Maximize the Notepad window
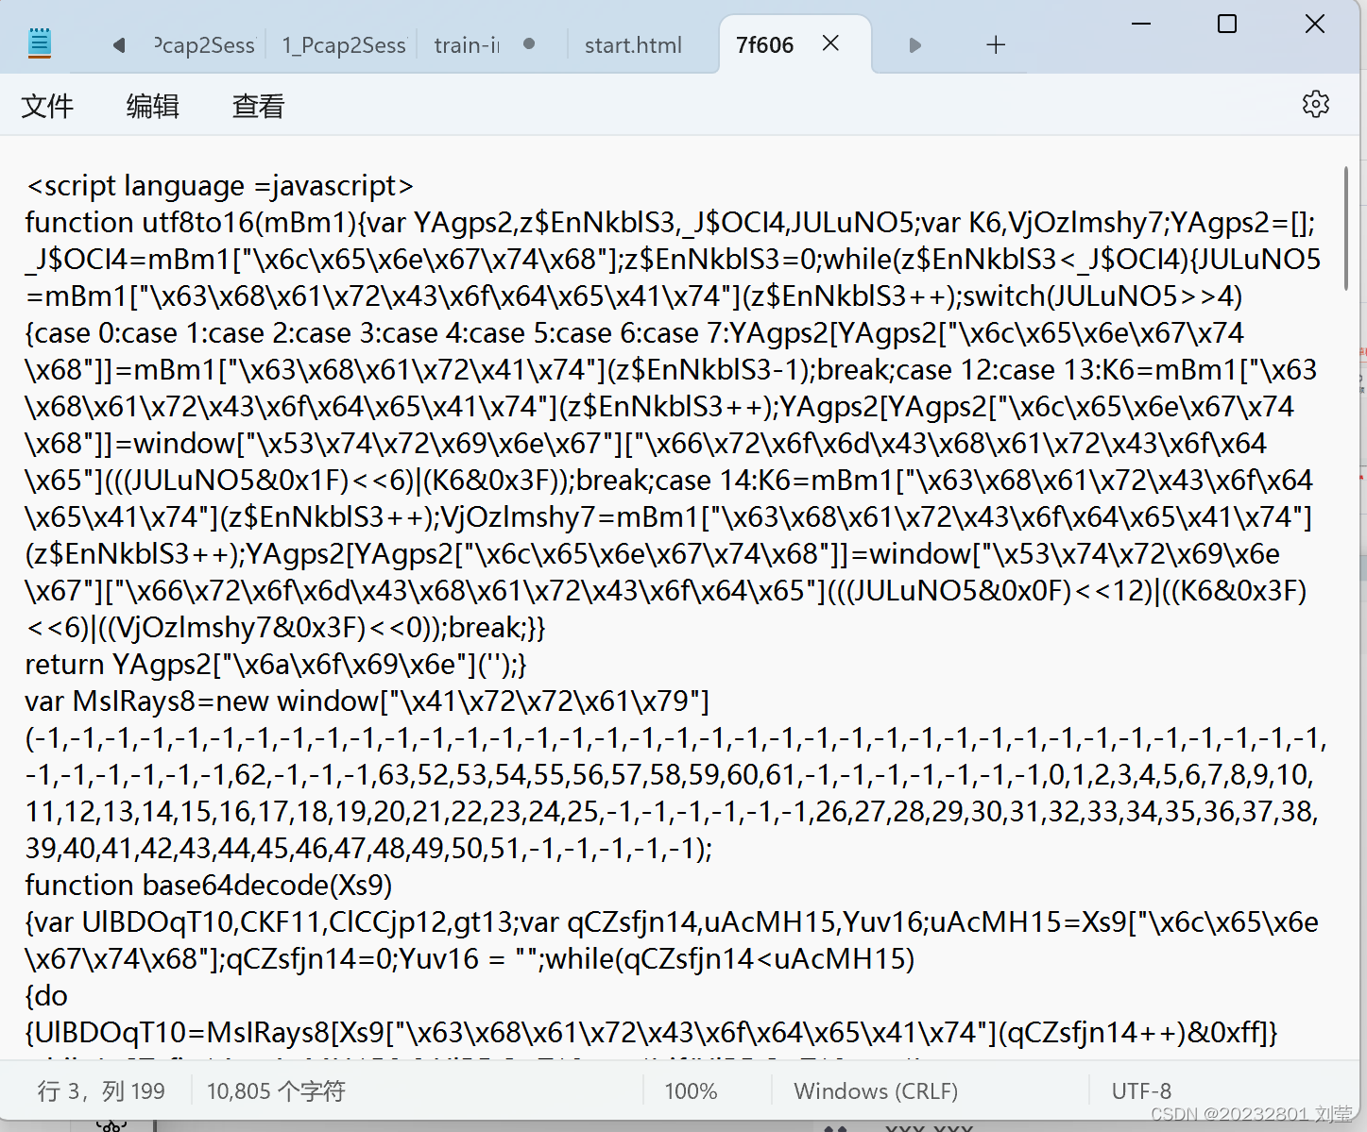This screenshot has width=1367, height=1132. pyautogui.click(x=1227, y=24)
